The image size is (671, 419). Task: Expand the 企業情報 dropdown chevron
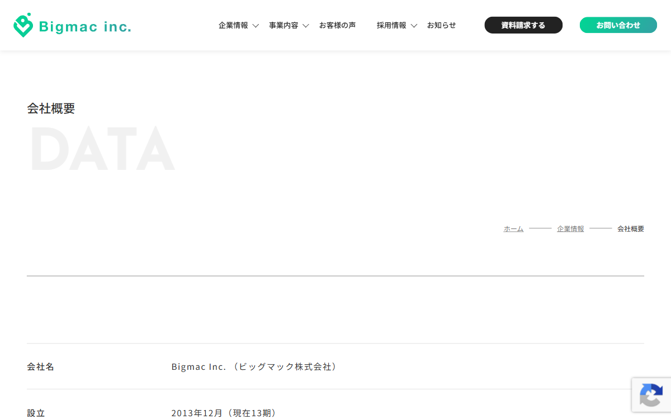[256, 26]
